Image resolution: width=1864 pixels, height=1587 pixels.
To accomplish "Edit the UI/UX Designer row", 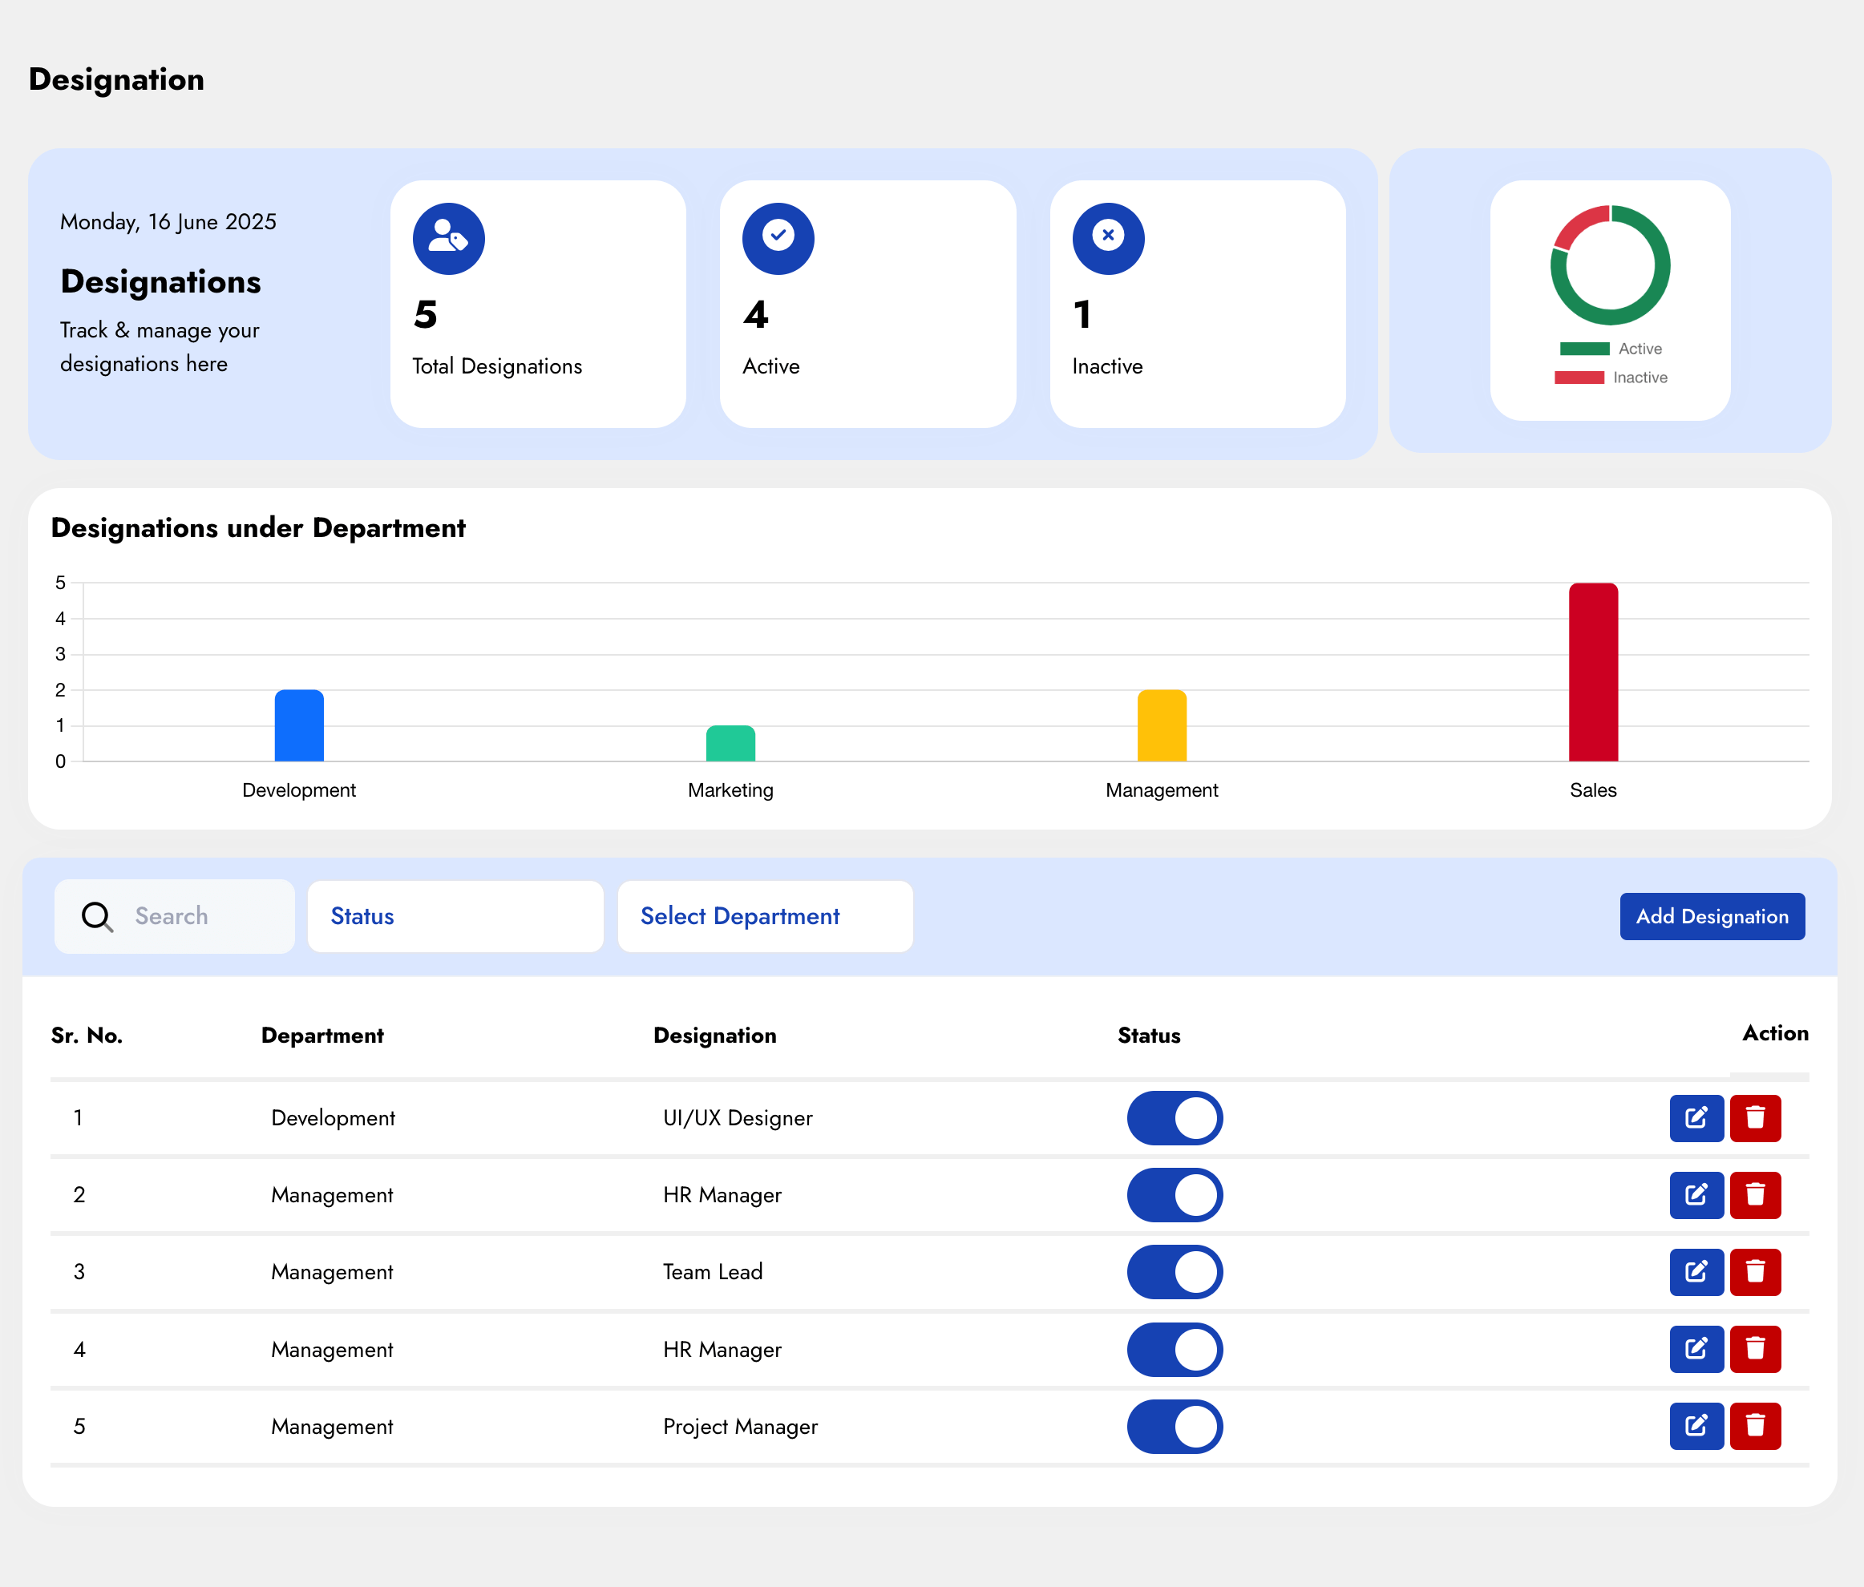I will pyautogui.click(x=1696, y=1117).
